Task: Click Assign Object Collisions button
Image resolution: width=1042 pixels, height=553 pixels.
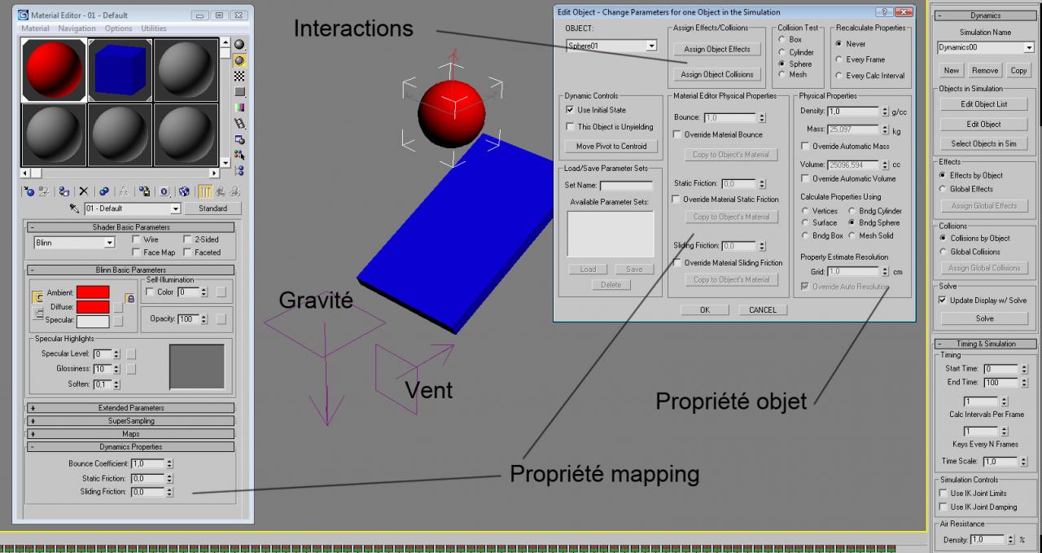Action: (x=717, y=74)
